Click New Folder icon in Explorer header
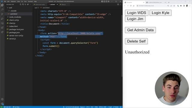The image size is (192, 108). 23,4
